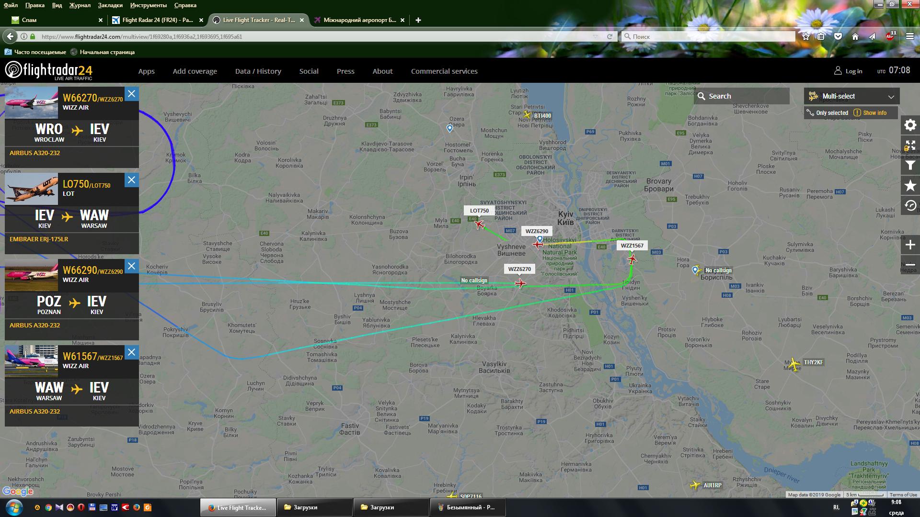Open the flight filter funnel
The image size is (920, 517).
[x=910, y=166]
